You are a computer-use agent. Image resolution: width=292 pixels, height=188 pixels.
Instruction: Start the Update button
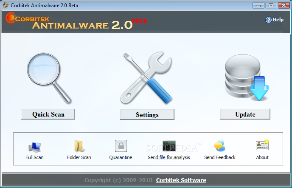point(245,114)
